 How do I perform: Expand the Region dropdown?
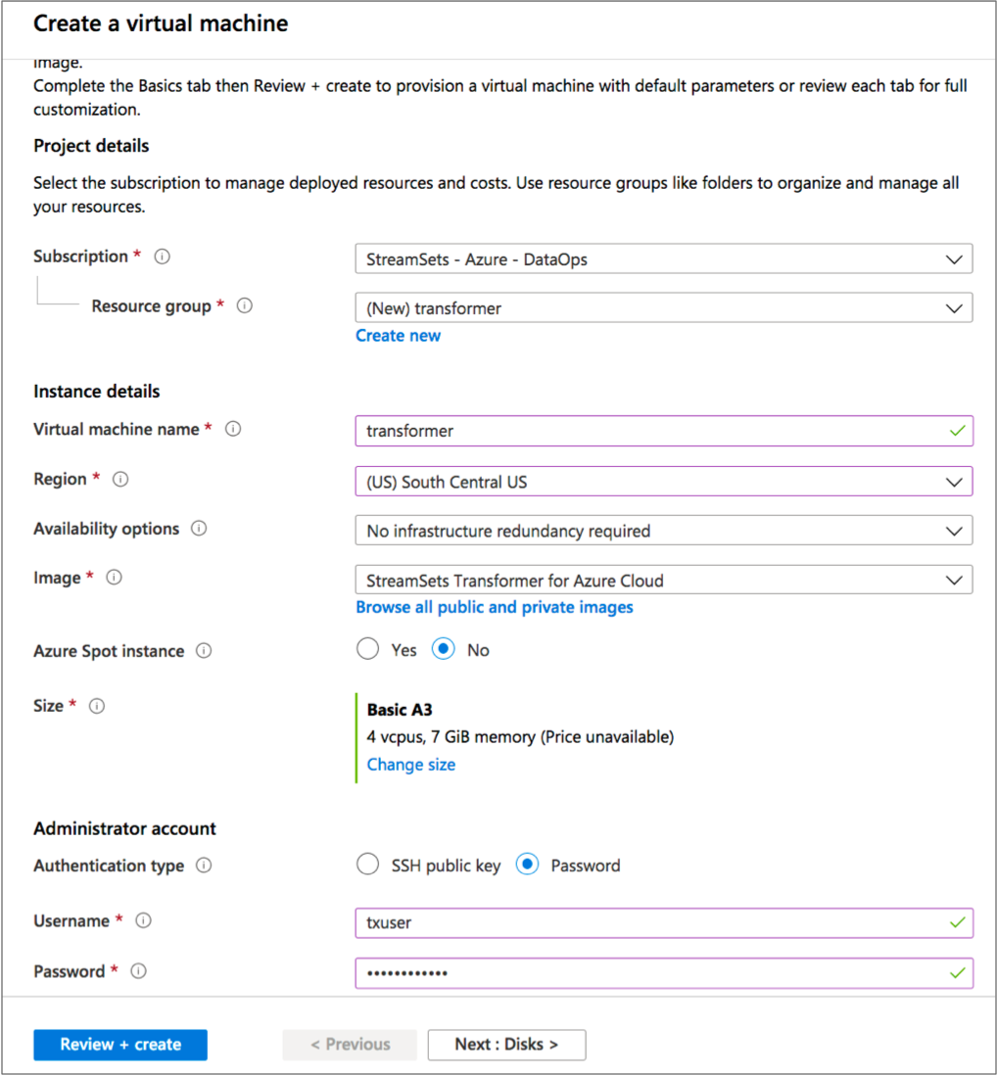pos(663,482)
